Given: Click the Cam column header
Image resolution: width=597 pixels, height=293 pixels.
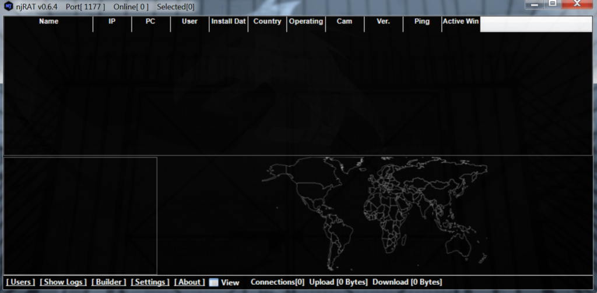Looking at the screenshot, I should point(345,22).
